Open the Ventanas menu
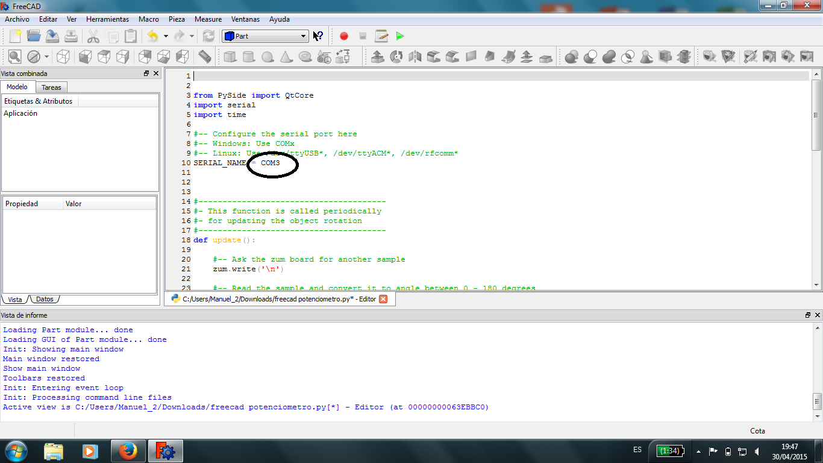Viewport: 823px width, 463px height. point(245,19)
